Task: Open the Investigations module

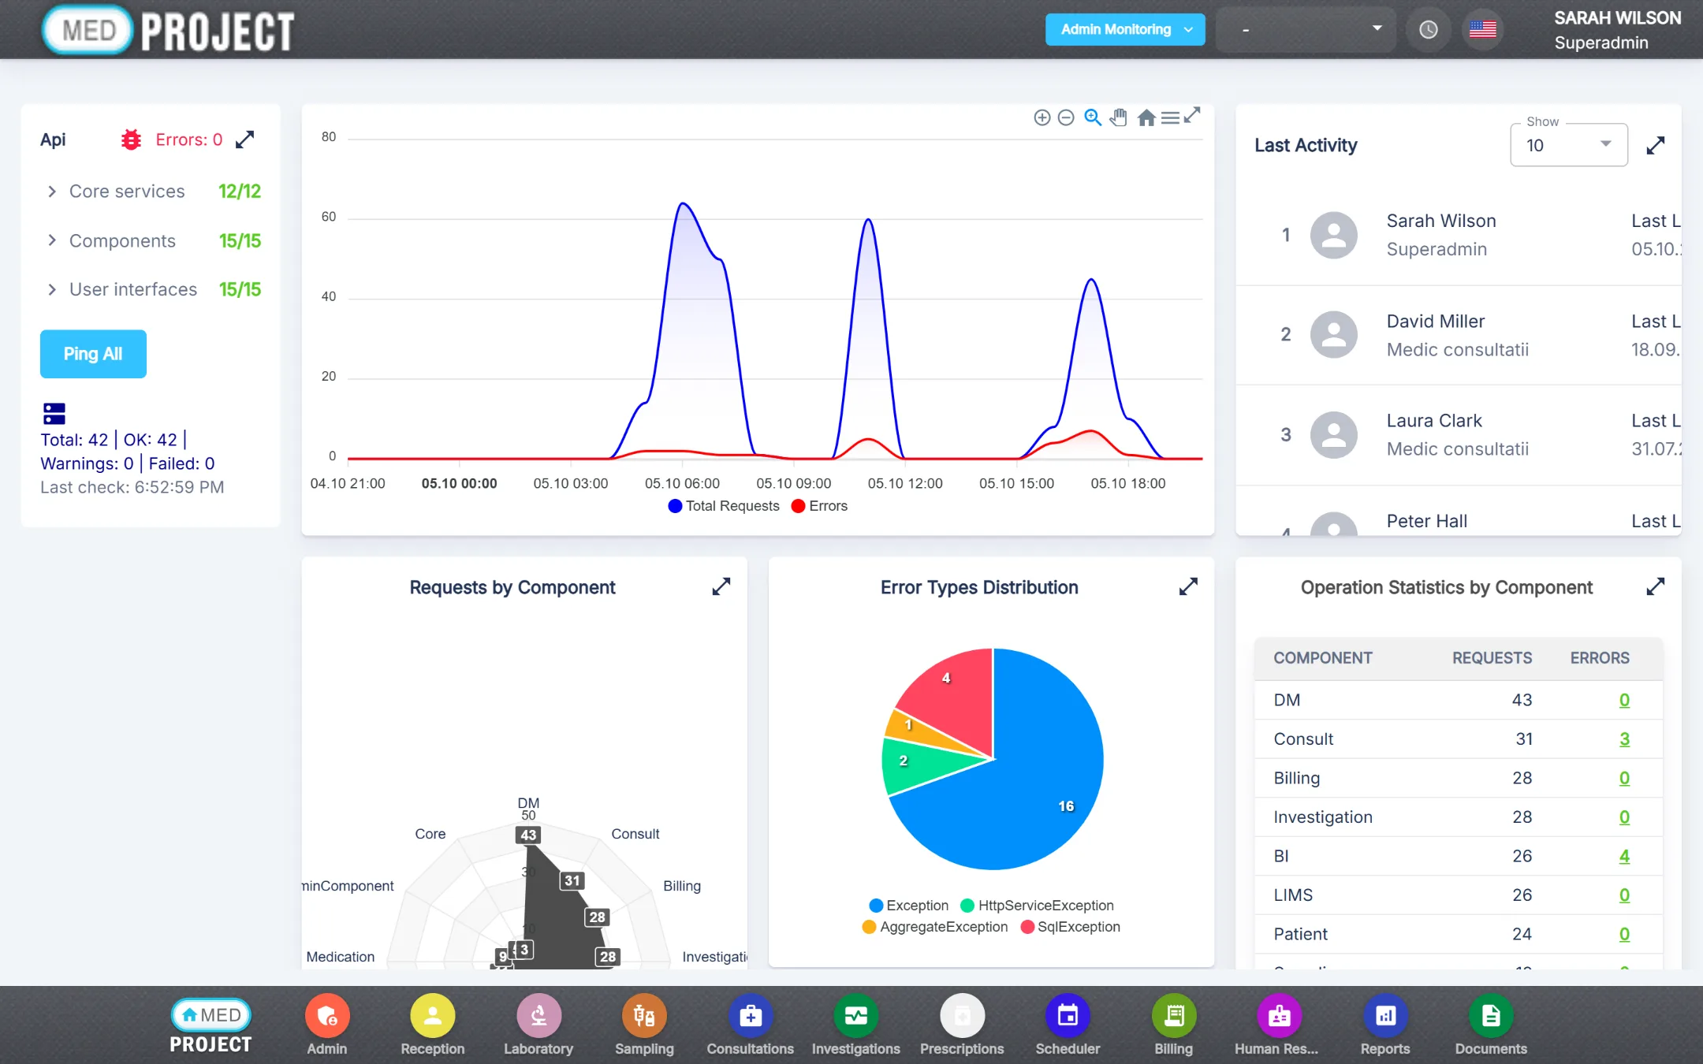Action: 856,1026
